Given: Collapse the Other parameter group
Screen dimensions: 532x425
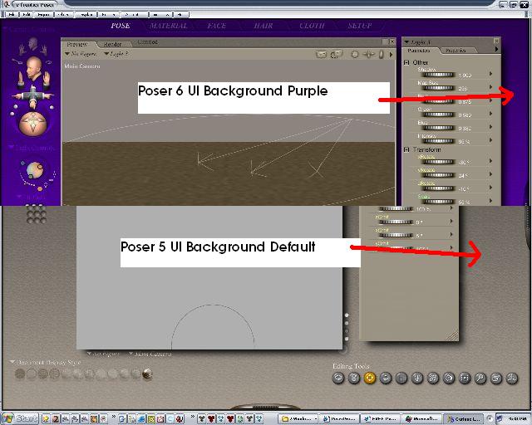Looking at the screenshot, I should tap(406, 63).
